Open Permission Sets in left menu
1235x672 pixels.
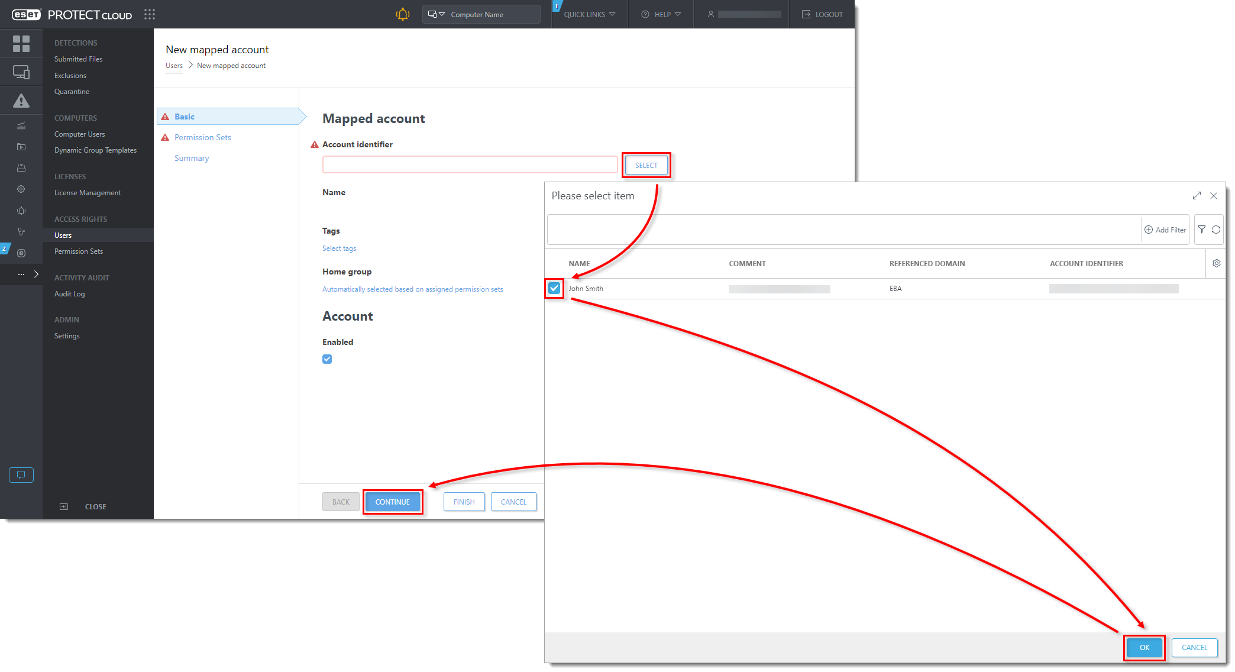coord(79,251)
